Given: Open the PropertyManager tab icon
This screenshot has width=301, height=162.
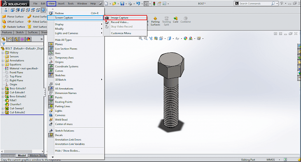Looking at the screenshot, I should click(x=9, y=39).
